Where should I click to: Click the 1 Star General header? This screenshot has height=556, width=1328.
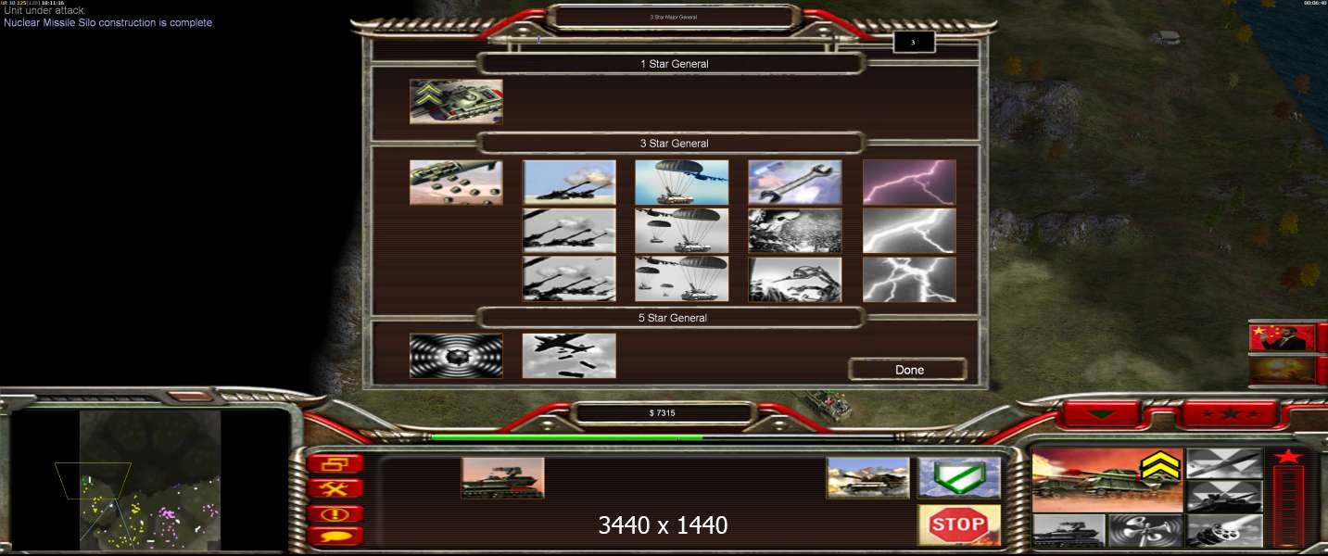tap(674, 64)
